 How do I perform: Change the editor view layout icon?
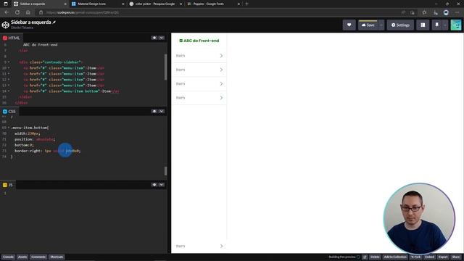pyautogui.click(x=423, y=25)
